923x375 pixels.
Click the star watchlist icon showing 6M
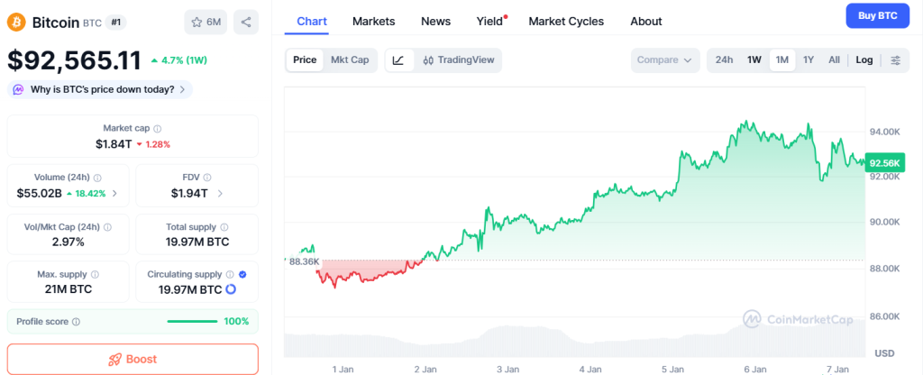coord(206,22)
